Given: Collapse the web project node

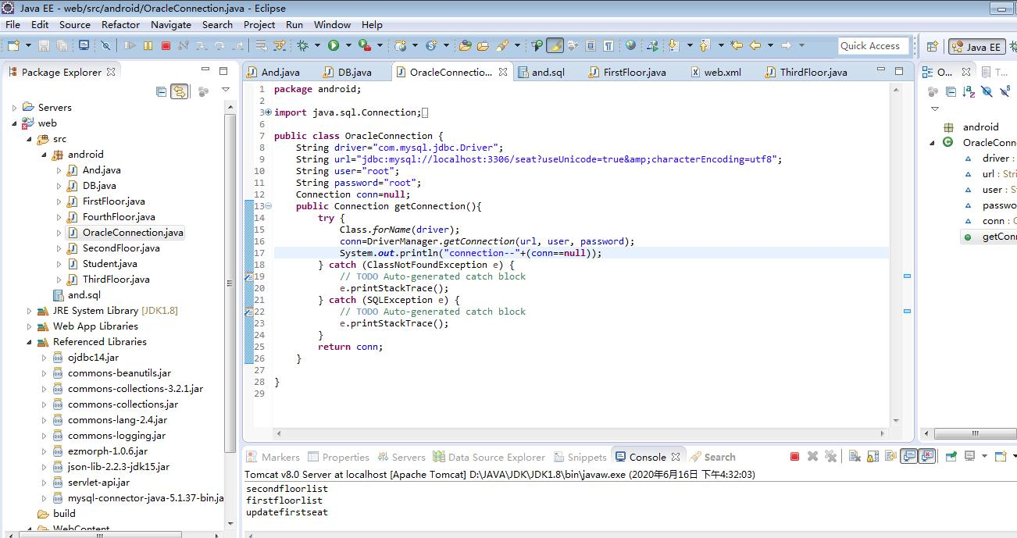Looking at the screenshot, I should click(14, 123).
